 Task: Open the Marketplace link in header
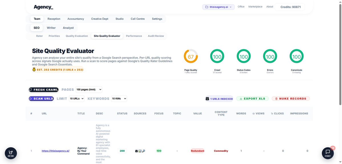pos(255,7)
